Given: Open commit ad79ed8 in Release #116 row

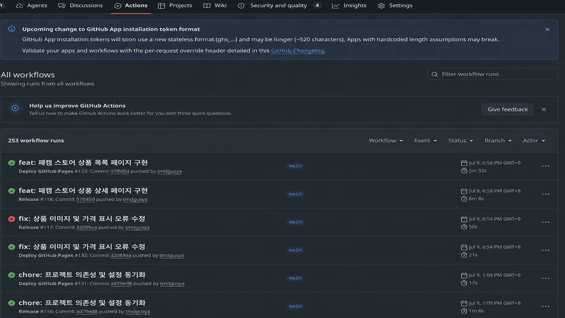Looking at the screenshot, I should pos(87,312).
